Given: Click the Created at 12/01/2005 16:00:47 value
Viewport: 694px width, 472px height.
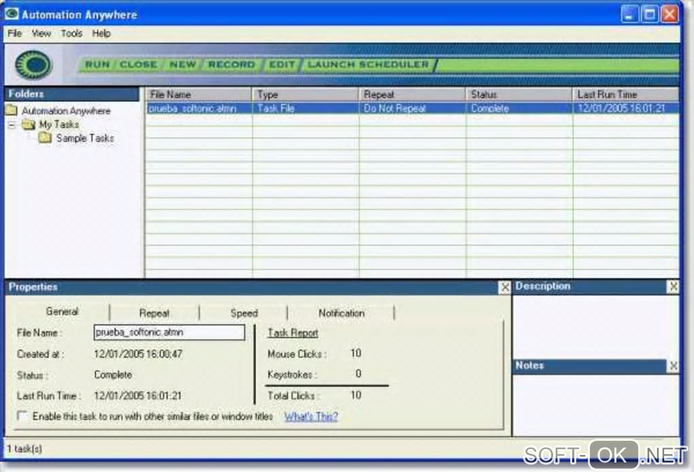Looking at the screenshot, I should click(x=138, y=354).
